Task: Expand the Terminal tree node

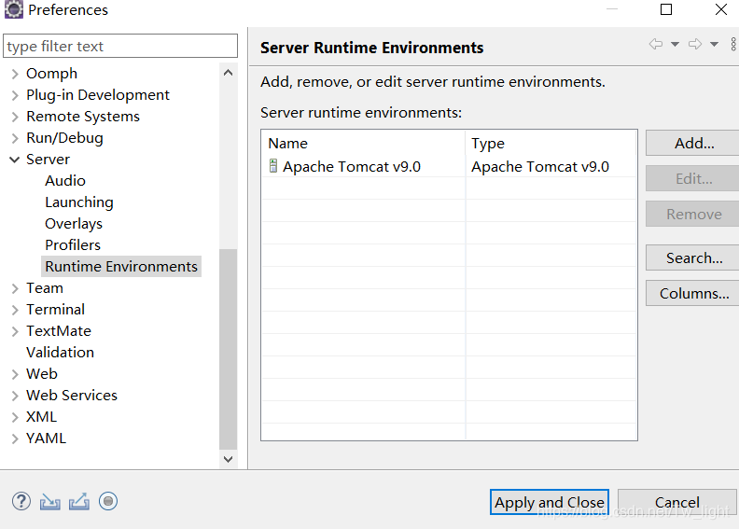Action: click(15, 310)
